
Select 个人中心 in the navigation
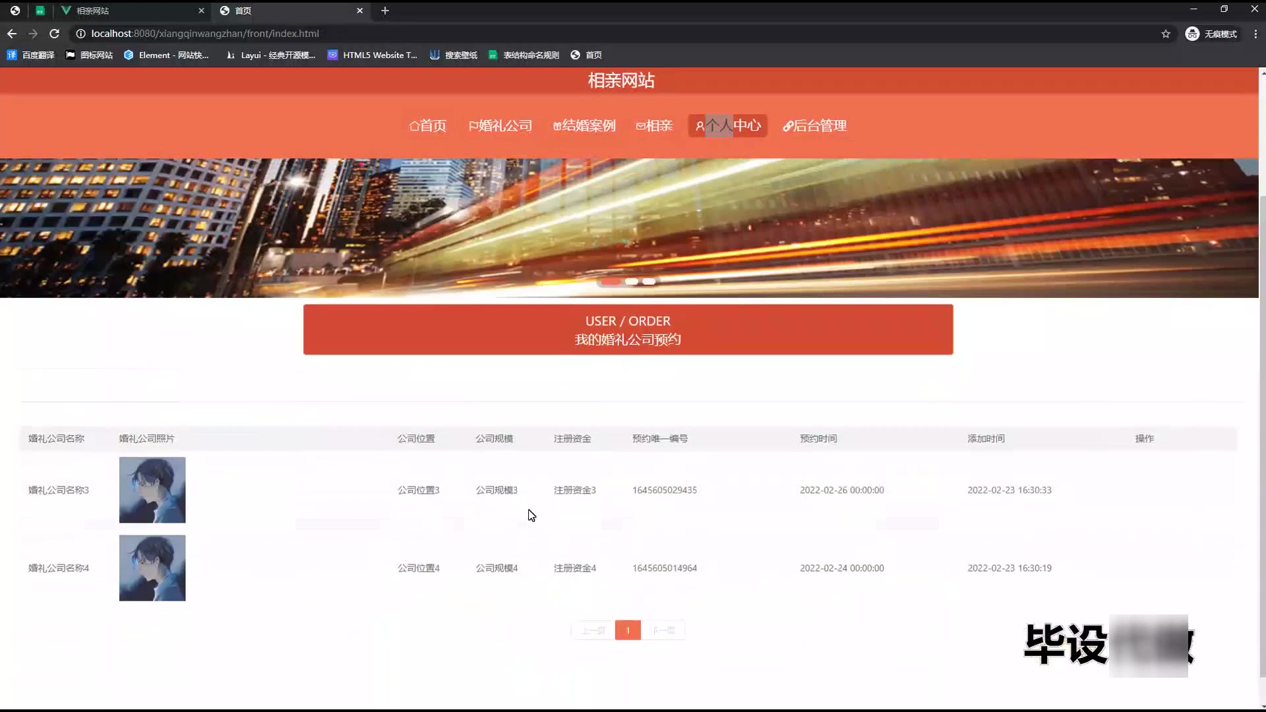coord(728,126)
